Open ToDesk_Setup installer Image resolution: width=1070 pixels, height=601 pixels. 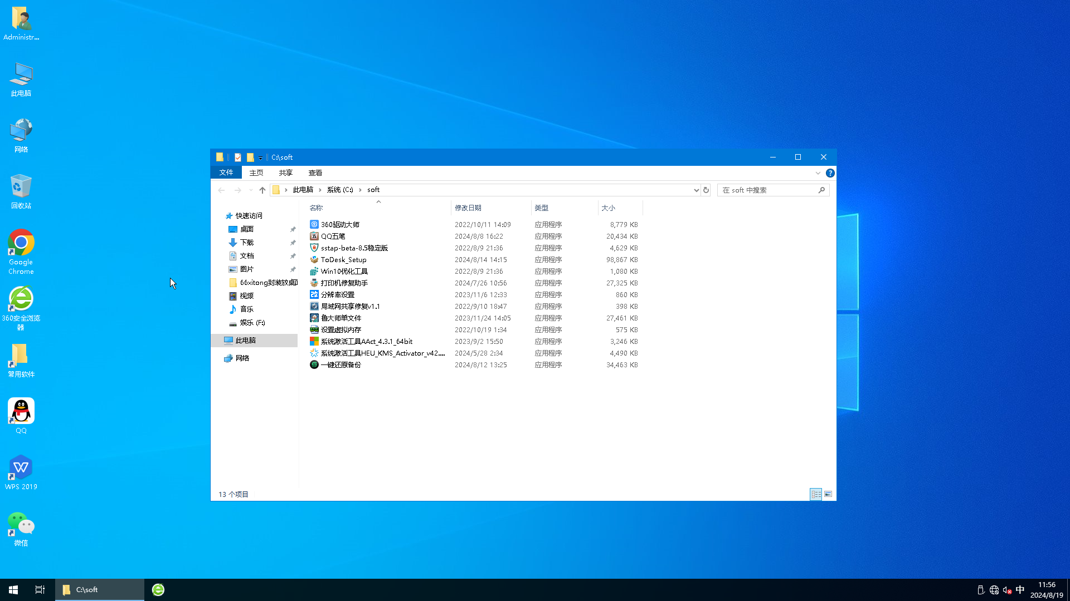coord(343,259)
